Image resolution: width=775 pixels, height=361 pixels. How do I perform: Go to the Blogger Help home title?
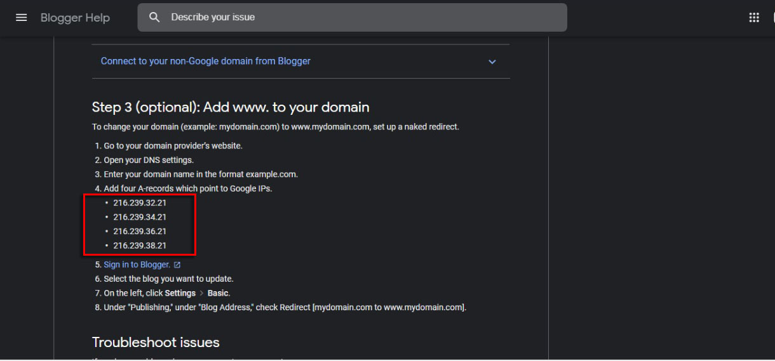click(x=75, y=18)
